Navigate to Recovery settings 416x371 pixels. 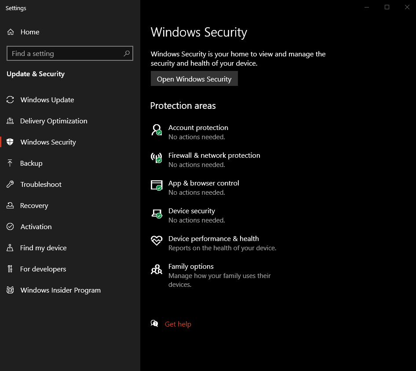(34, 206)
